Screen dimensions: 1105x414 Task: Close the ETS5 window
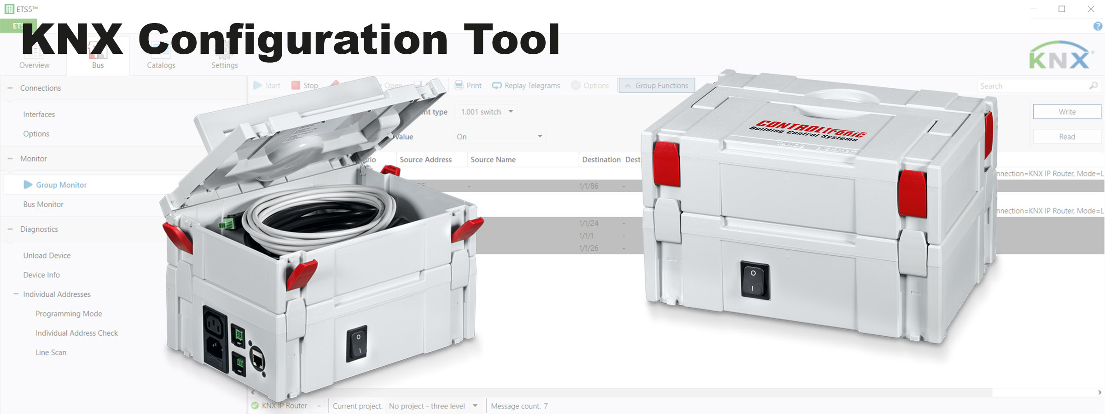point(1091,9)
